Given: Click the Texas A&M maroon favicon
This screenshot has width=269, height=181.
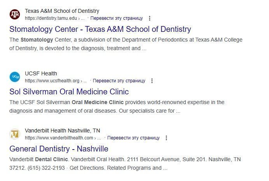Looking at the screenshot, I should (15, 14).
